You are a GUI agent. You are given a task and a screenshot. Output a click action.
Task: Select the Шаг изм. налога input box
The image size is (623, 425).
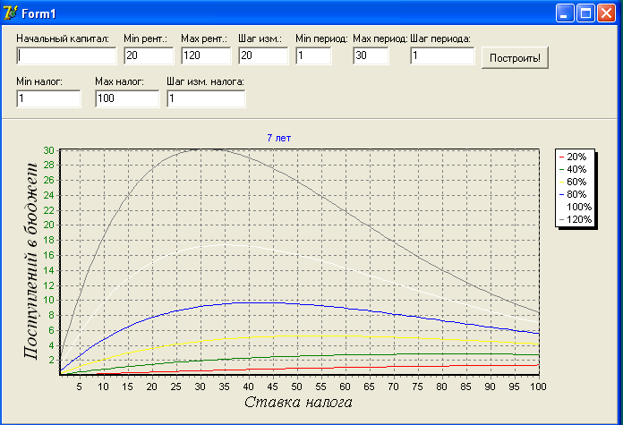tap(206, 98)
